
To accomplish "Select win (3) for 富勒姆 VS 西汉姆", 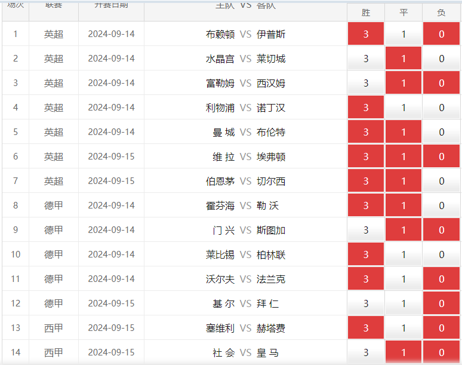I will coord(366,82).
